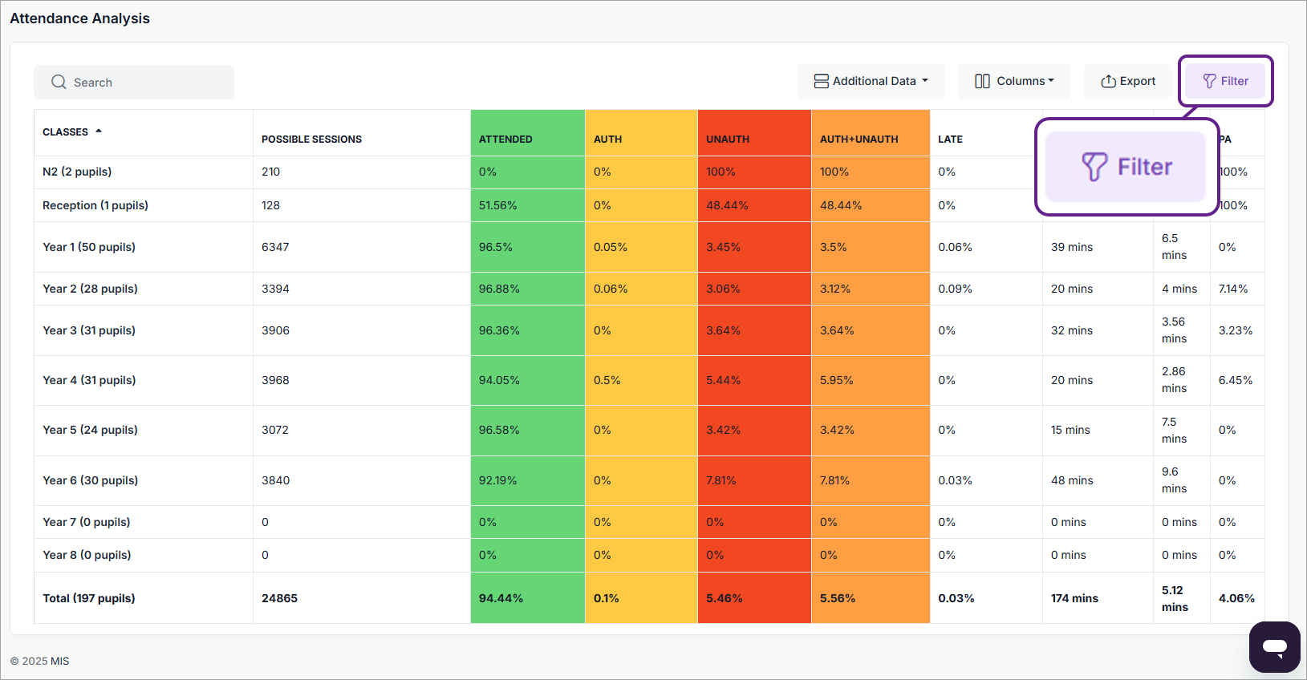The height and width of the screenshot is (680, 1307).
Task: Expand the Additional Data dropdown caret
Action: [x=925, y=81]
